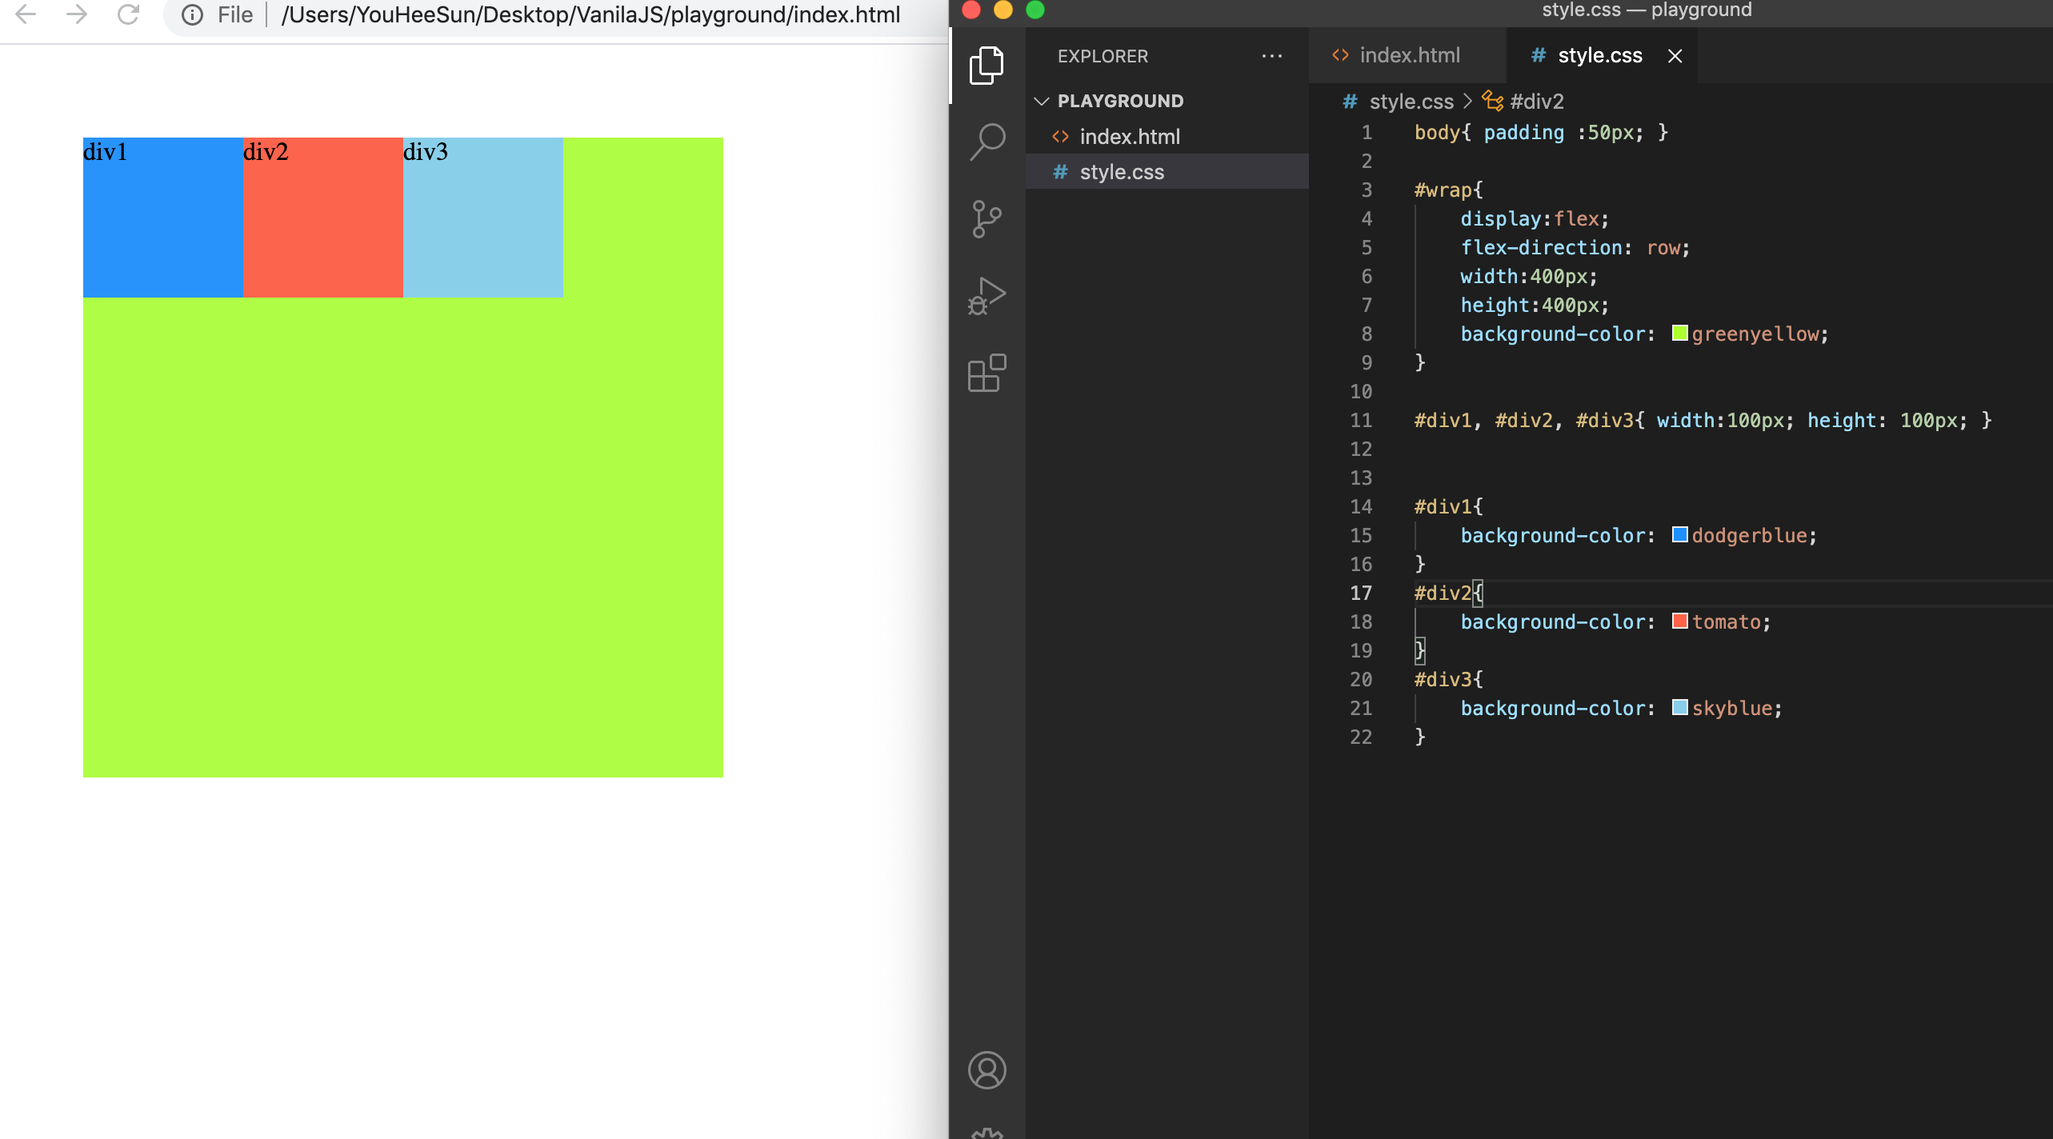The image size is (2053, 1139).
Task: Collapse the PLAYGROUND folder section
Action: click(x=1042, y=101)
